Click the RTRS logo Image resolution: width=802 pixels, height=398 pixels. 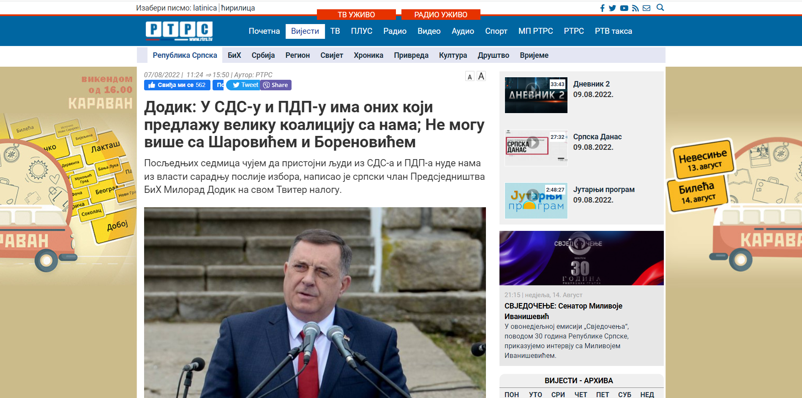pyautogui.click(x=179, y=31)
